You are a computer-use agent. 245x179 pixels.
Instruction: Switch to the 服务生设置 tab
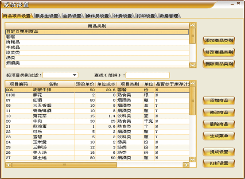coord(47,16)
